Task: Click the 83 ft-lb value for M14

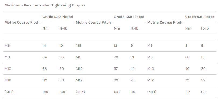Action: click(x=203, y=92)
